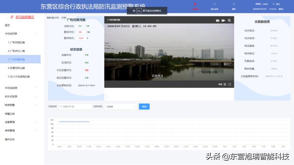Click the 光伏电流 value

coord(274,38)
